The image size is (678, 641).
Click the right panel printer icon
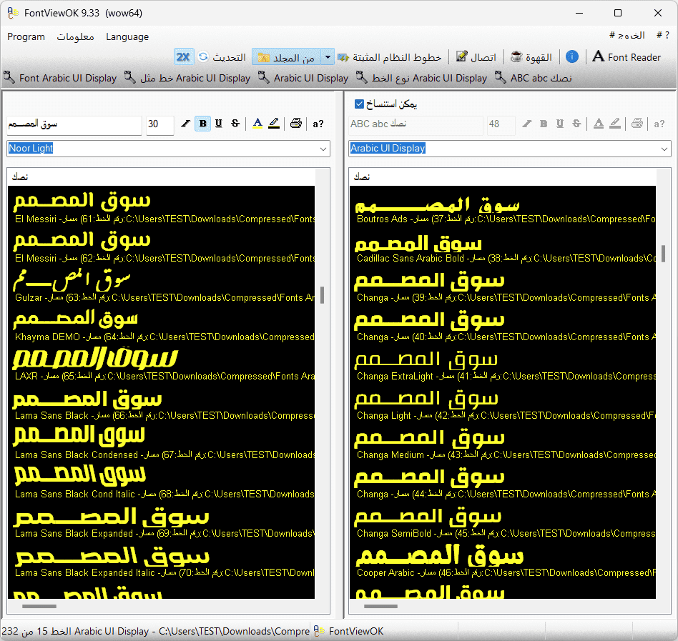[x=637, y=124]
